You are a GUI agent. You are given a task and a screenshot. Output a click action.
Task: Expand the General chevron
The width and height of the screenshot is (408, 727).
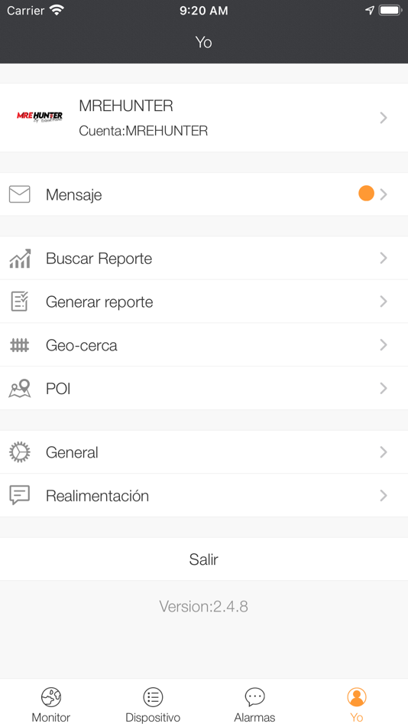pos(384,452)
